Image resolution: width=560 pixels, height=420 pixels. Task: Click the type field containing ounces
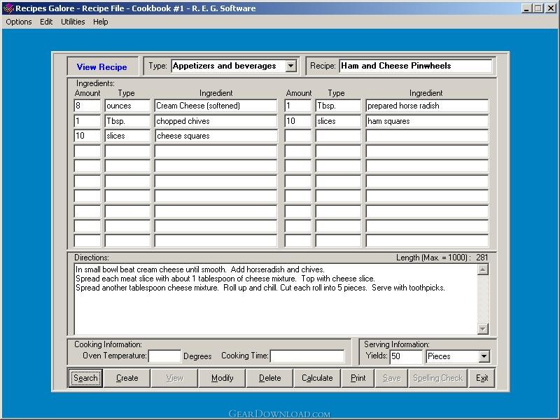[127, 106]
